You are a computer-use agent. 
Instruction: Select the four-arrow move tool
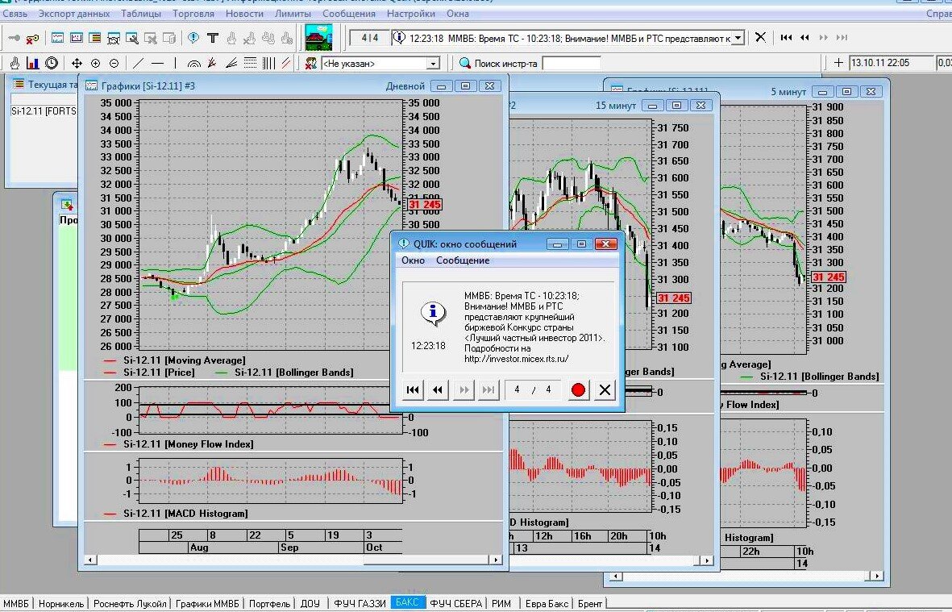tap(77, 63)
